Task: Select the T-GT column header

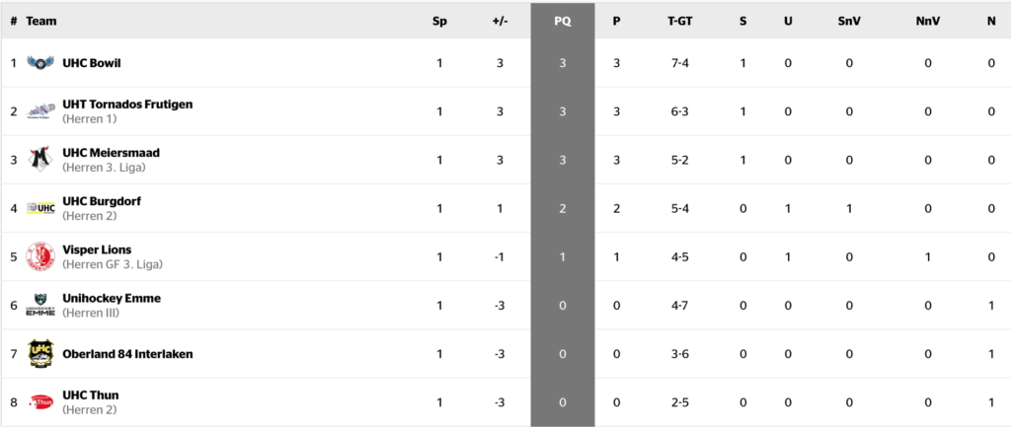Action: coord(679,21)
